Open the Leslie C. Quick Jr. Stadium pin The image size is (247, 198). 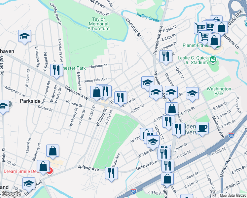(x=213, y=60)
